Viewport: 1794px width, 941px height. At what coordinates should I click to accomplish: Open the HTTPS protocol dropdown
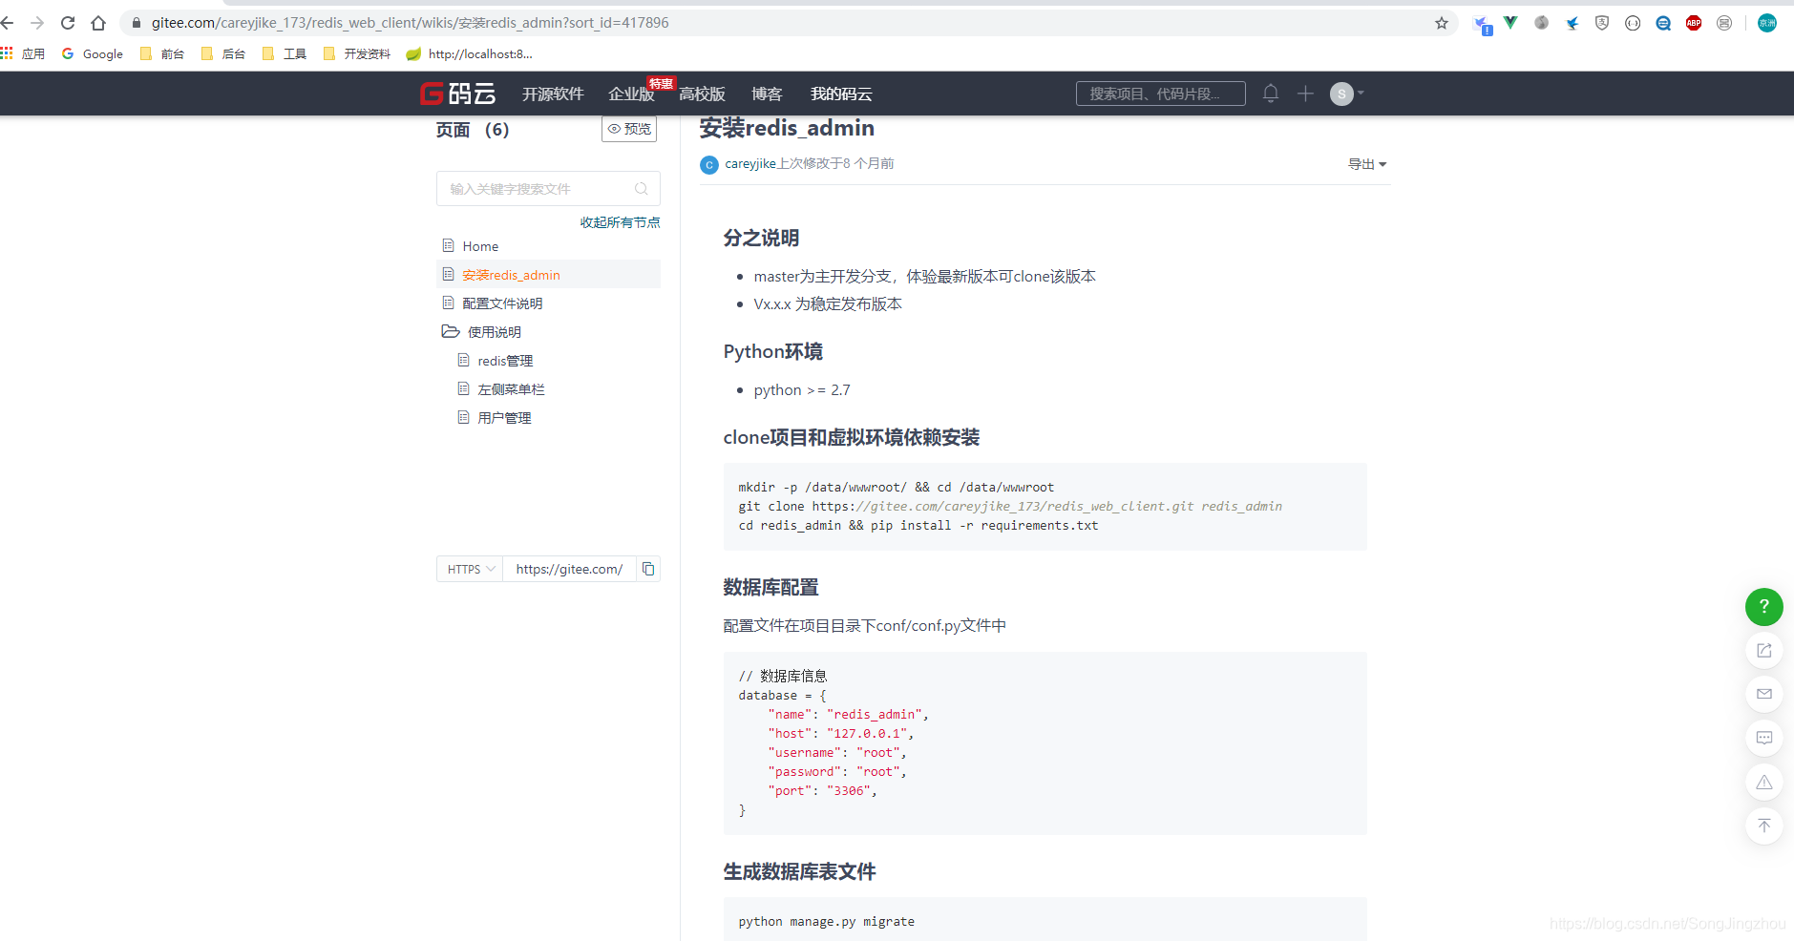pyautogui.click(x=470, y=569)
